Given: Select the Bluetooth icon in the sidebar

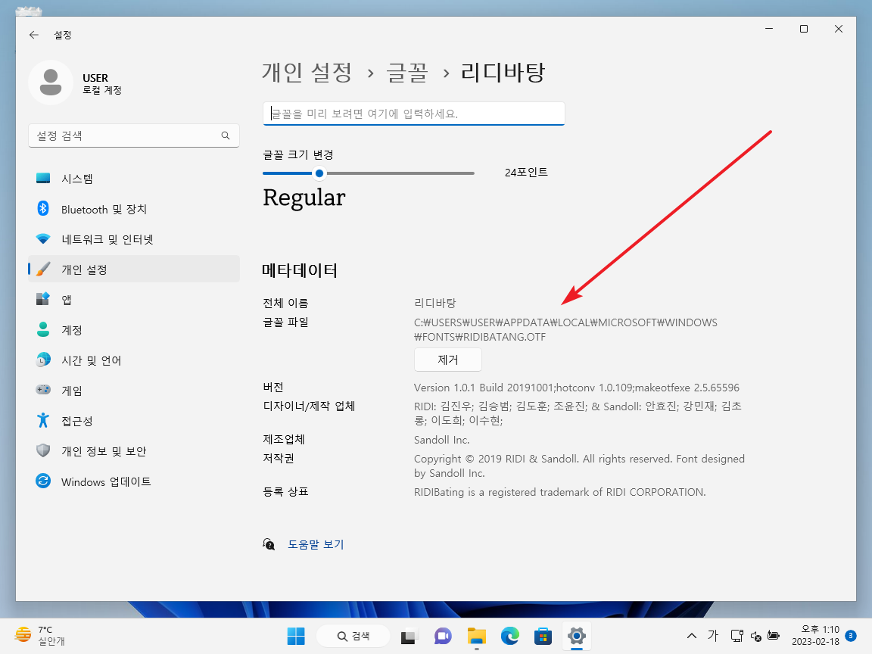Looking at the screenshot, I should click(43, 209).
